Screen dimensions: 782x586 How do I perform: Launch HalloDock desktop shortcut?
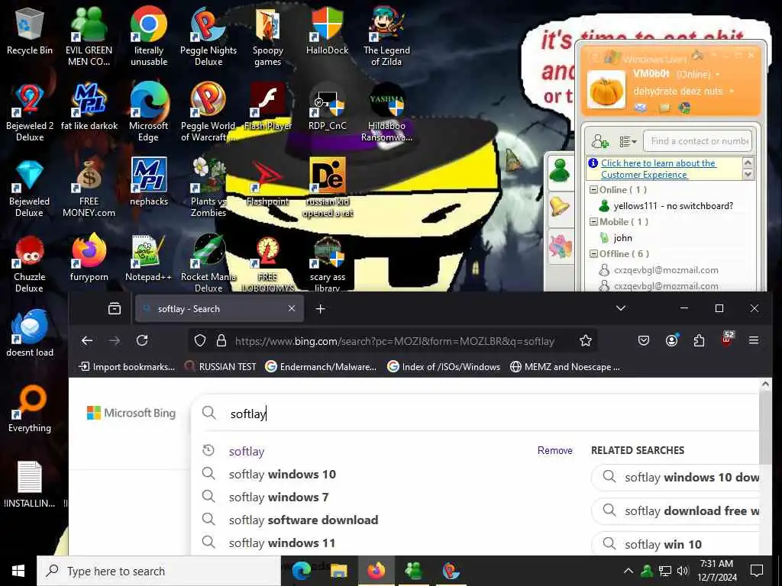(327, 31)
